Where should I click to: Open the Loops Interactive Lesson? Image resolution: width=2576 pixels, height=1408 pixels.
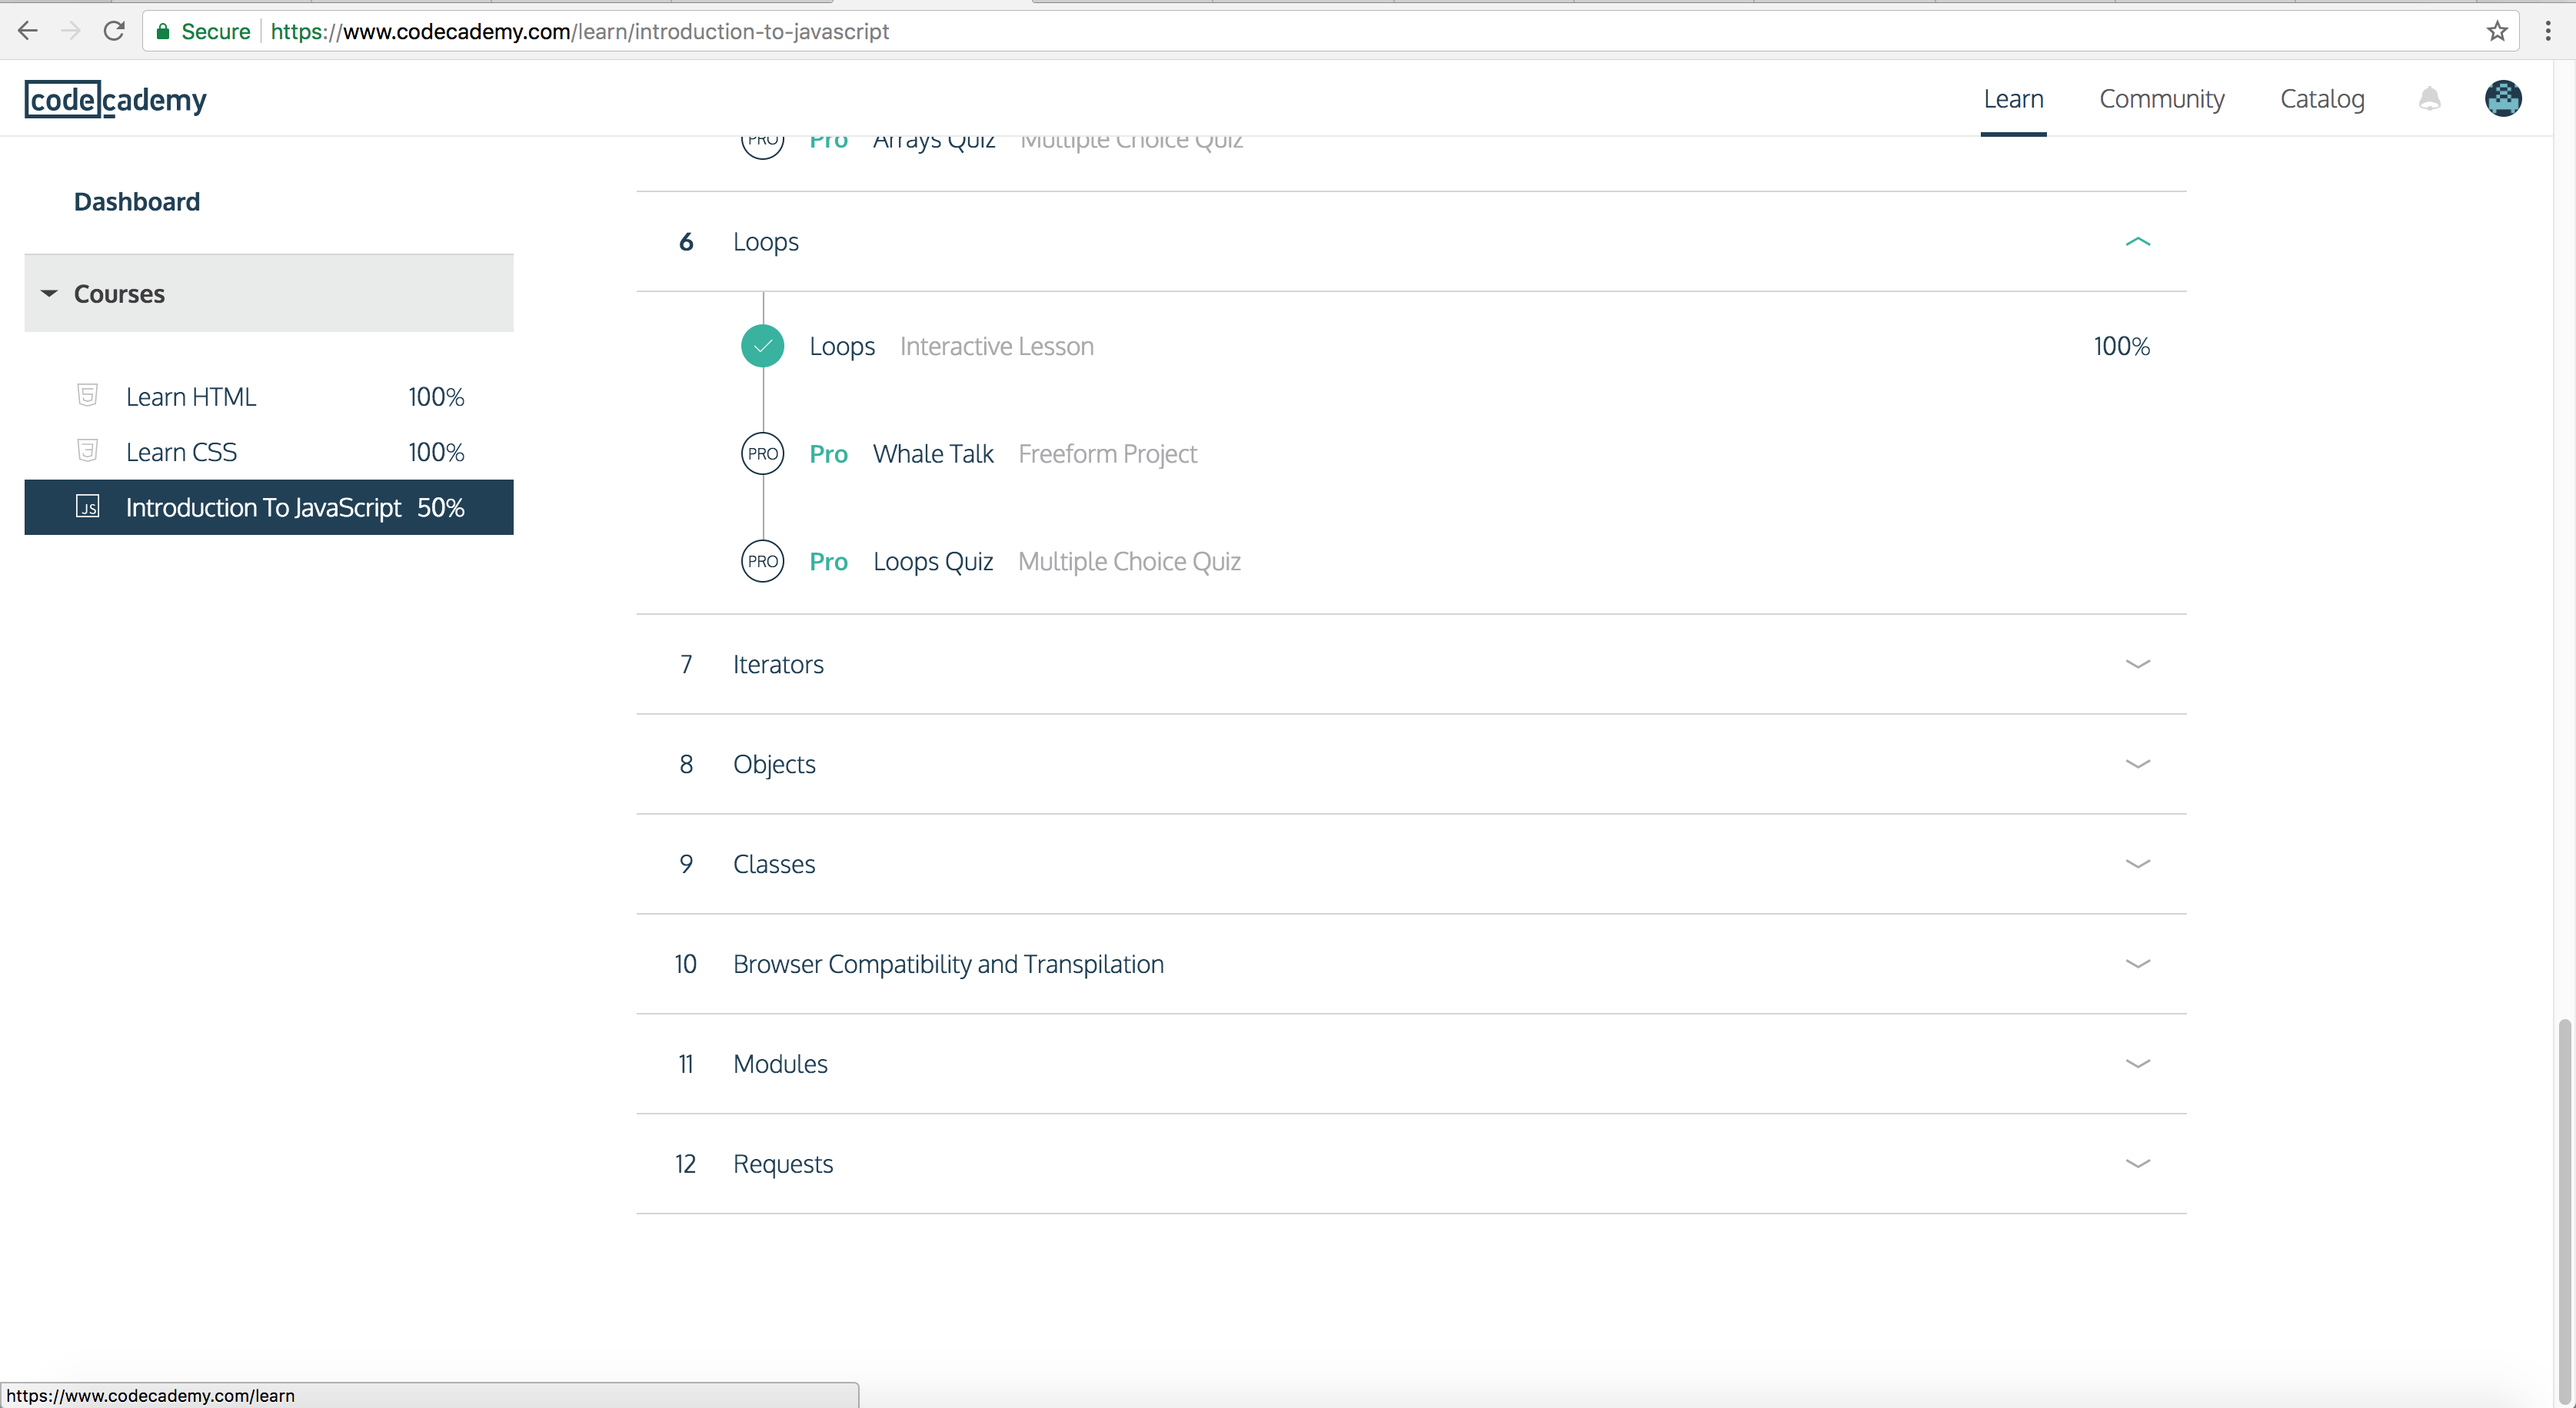pos(842,346)
